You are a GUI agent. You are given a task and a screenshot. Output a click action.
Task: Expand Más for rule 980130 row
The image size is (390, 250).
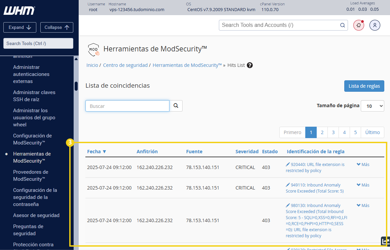coord(363,205)
